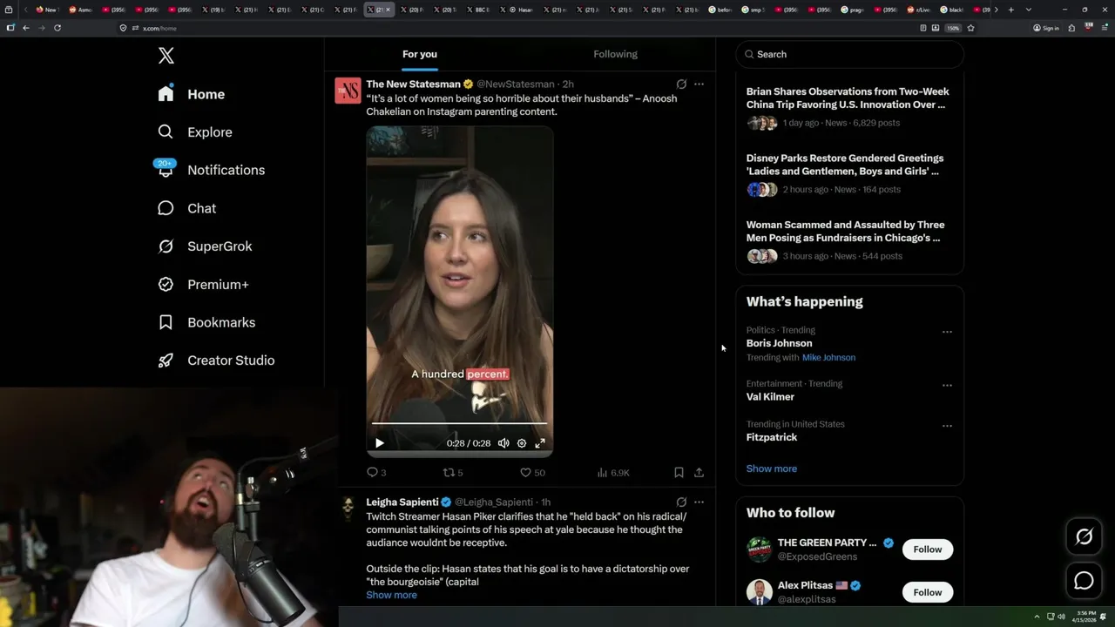Click the X logo icon

166,56
